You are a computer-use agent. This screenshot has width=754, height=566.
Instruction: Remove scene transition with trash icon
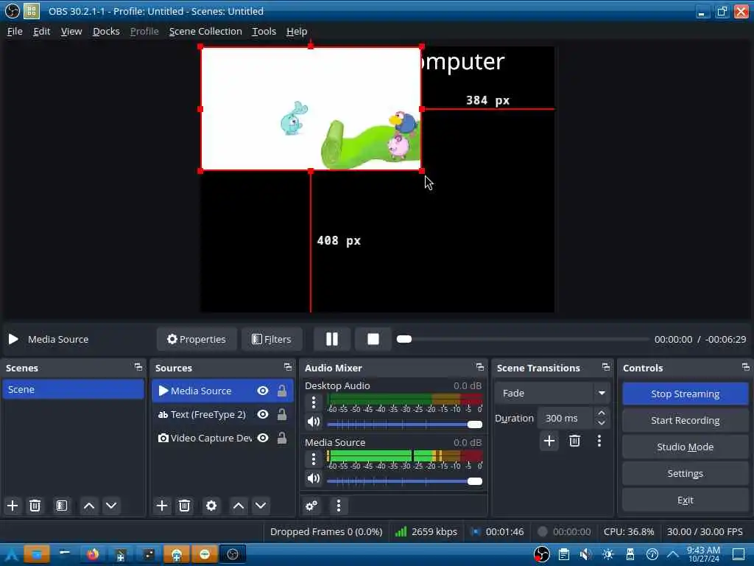coord(574,441)
